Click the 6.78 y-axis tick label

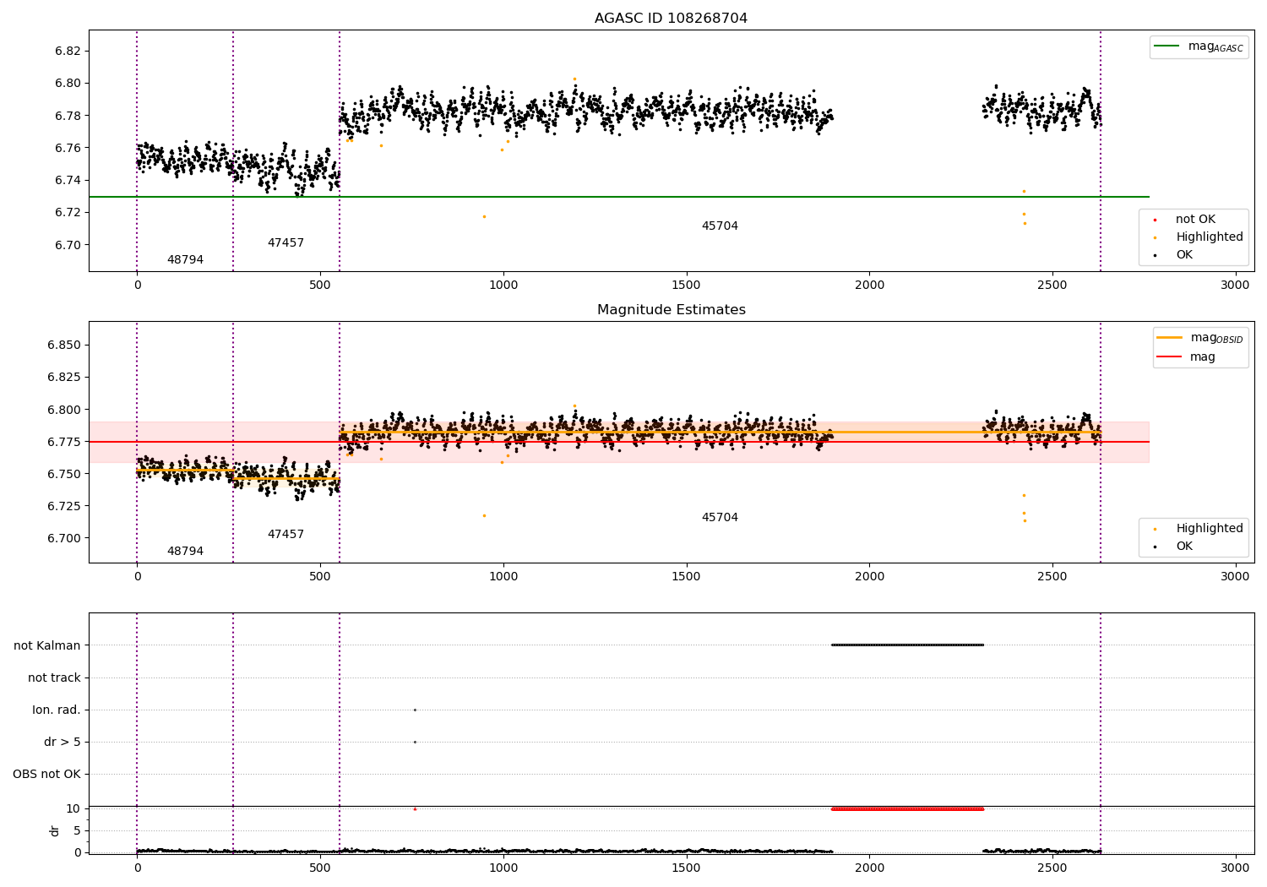(68, 116)
